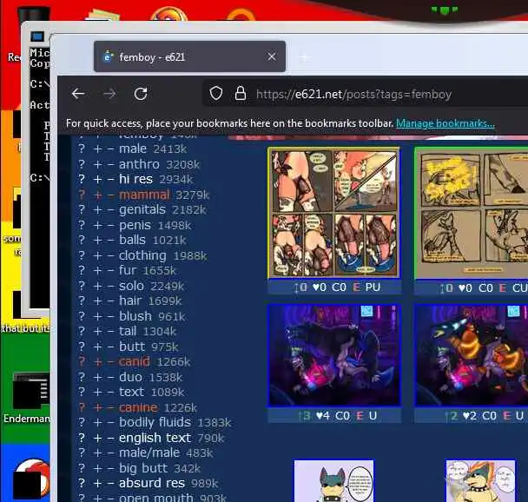Screen dimensions: 528x502
Task: Open the 'clothing' tag link
Action: 142,255
